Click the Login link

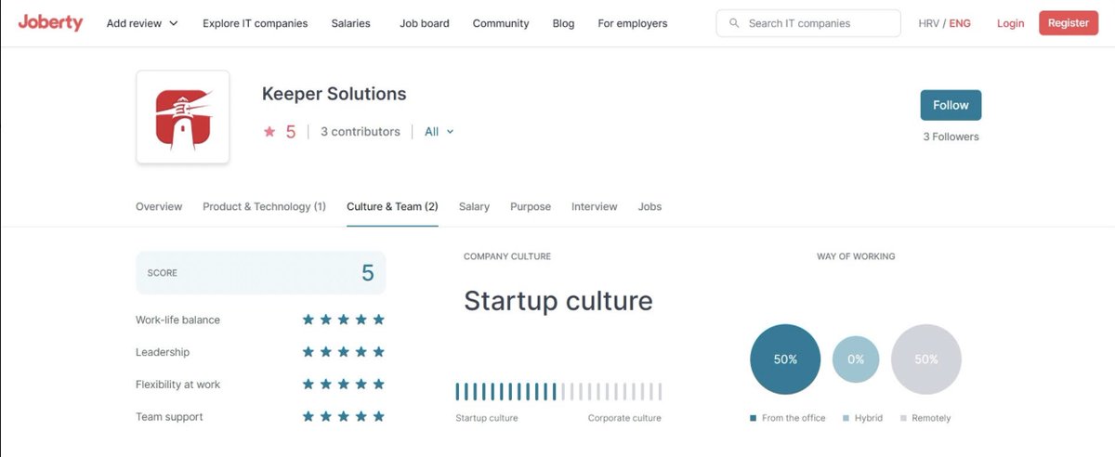click(1010, 23)
